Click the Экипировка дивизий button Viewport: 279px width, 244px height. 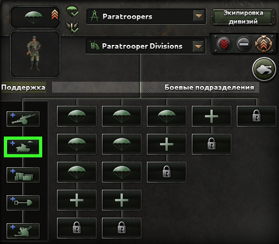coord(243,17)
